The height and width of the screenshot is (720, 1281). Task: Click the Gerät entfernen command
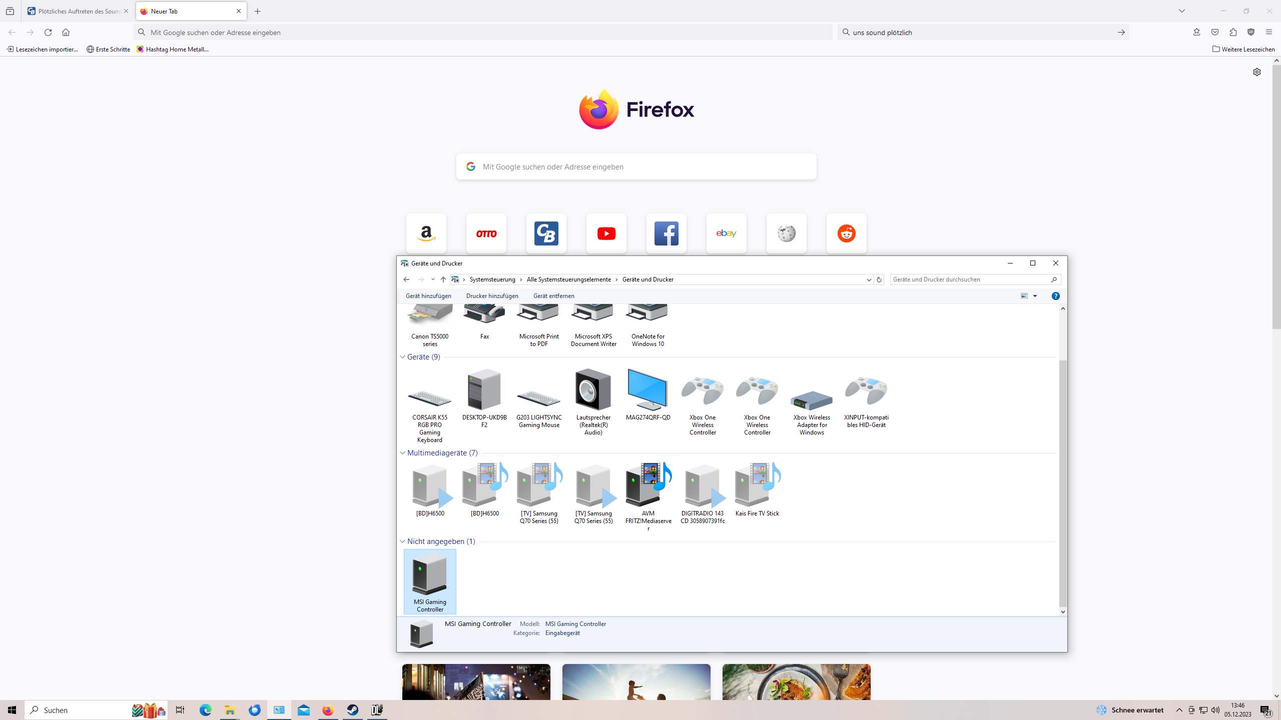[553, 296]
